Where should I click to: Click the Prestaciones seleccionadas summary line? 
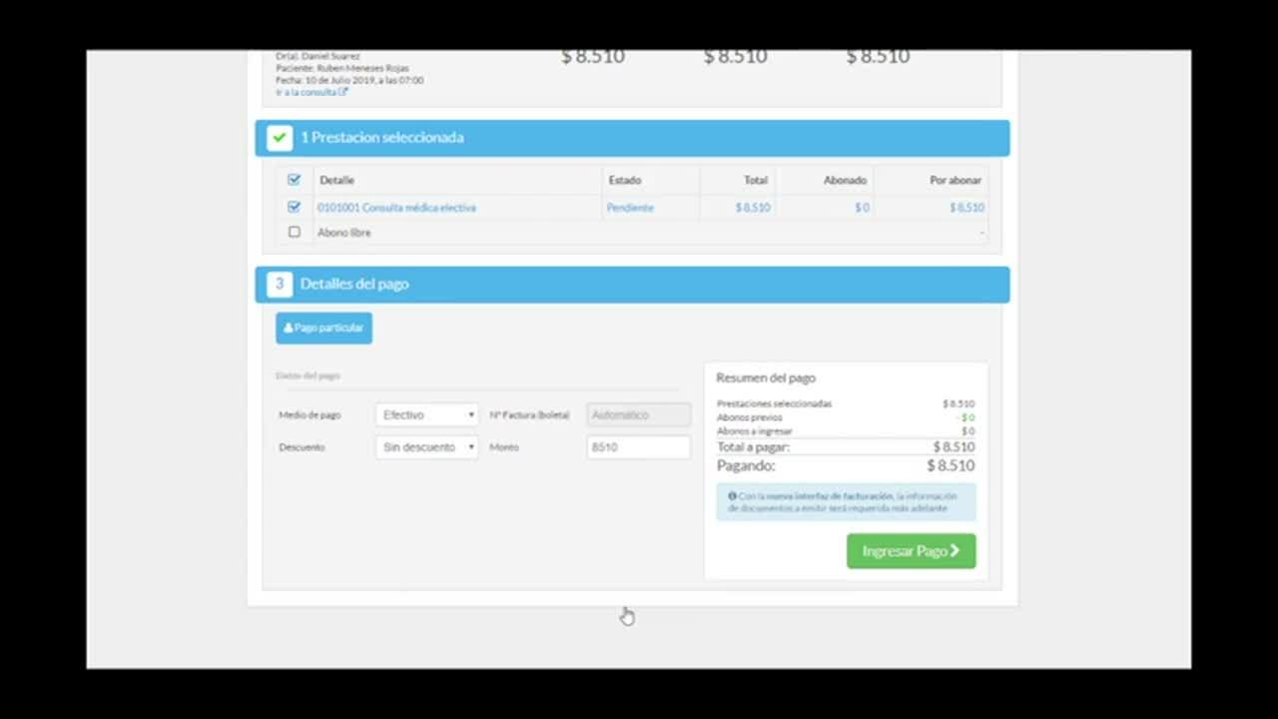click(846, 403)
